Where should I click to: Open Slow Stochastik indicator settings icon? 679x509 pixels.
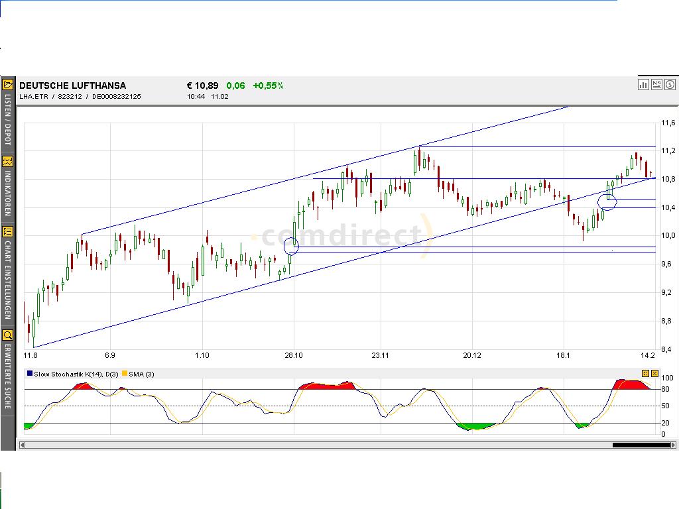pyautogui.click(x=645, y=374)
